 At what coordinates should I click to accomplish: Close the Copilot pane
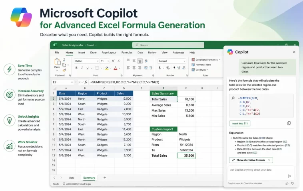[294, 52]
